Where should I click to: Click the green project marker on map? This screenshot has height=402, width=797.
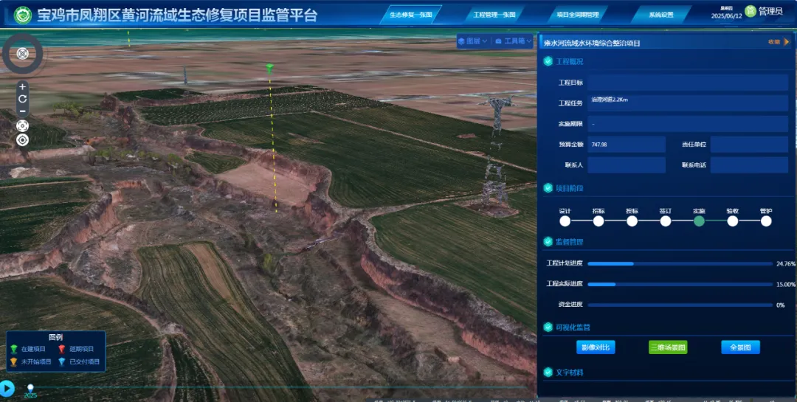coord(269,69)
